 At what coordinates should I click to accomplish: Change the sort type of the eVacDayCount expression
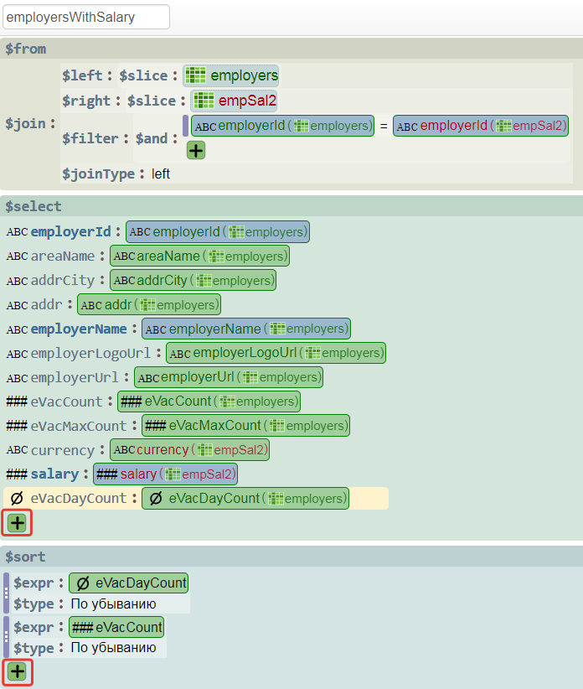point(113,604)
